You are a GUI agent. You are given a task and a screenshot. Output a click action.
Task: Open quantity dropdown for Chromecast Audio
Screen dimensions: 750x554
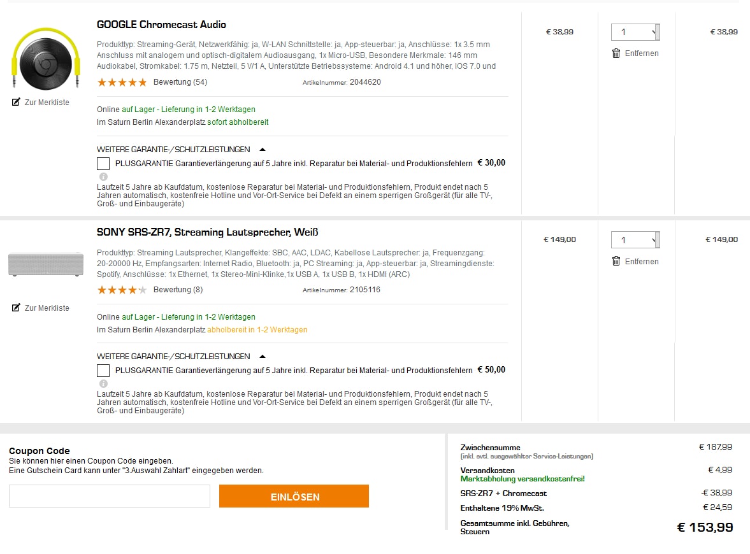point(635,32)
